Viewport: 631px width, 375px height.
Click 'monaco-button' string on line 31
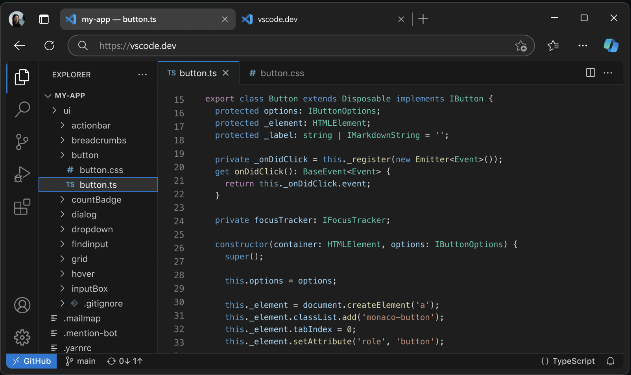pos(398,317)
